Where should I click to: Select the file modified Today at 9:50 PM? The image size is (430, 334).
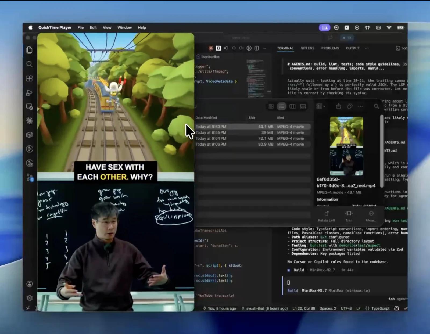click(x=253, y=127)
